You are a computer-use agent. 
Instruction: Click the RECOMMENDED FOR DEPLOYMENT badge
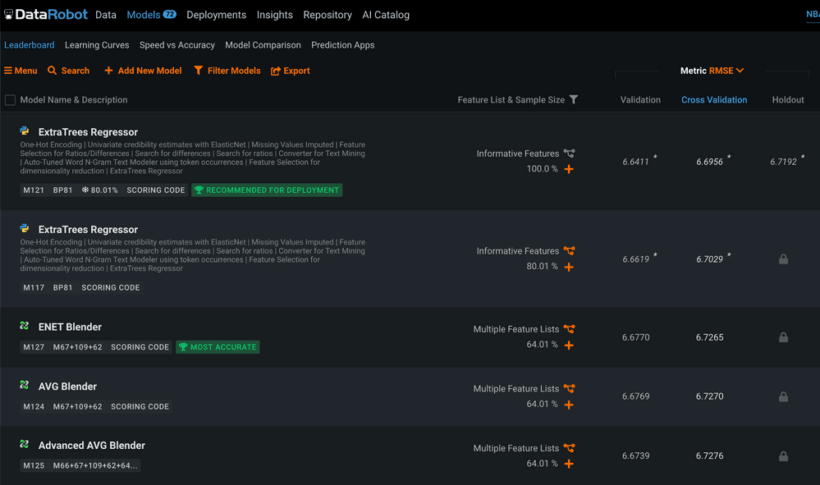[x=267, y=190]
